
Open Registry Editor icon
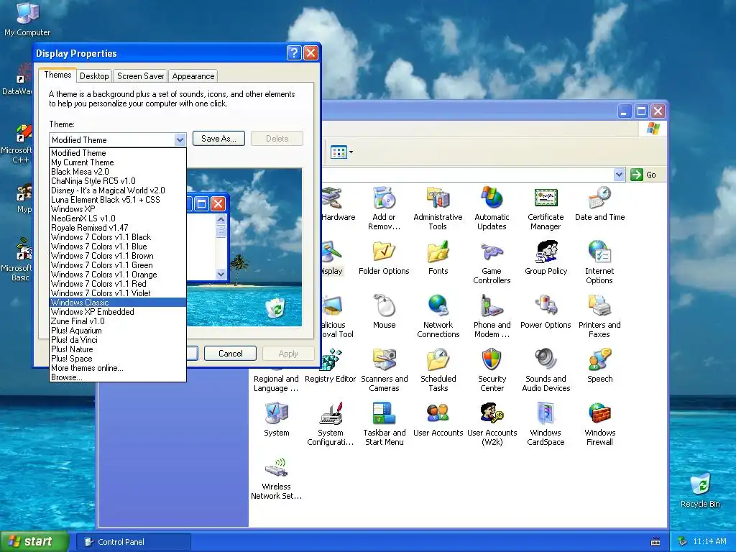331,366
